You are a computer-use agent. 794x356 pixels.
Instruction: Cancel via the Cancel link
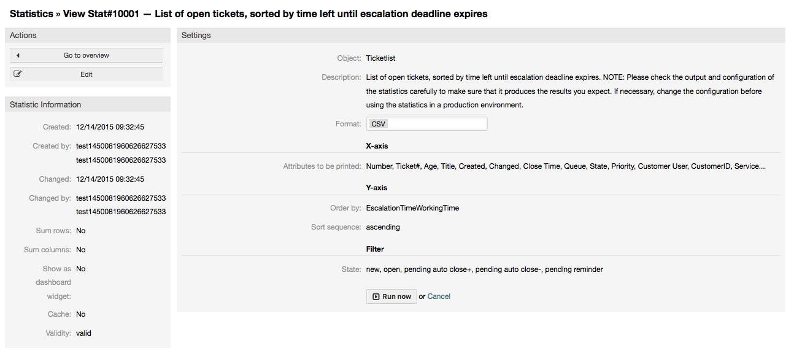439,296
